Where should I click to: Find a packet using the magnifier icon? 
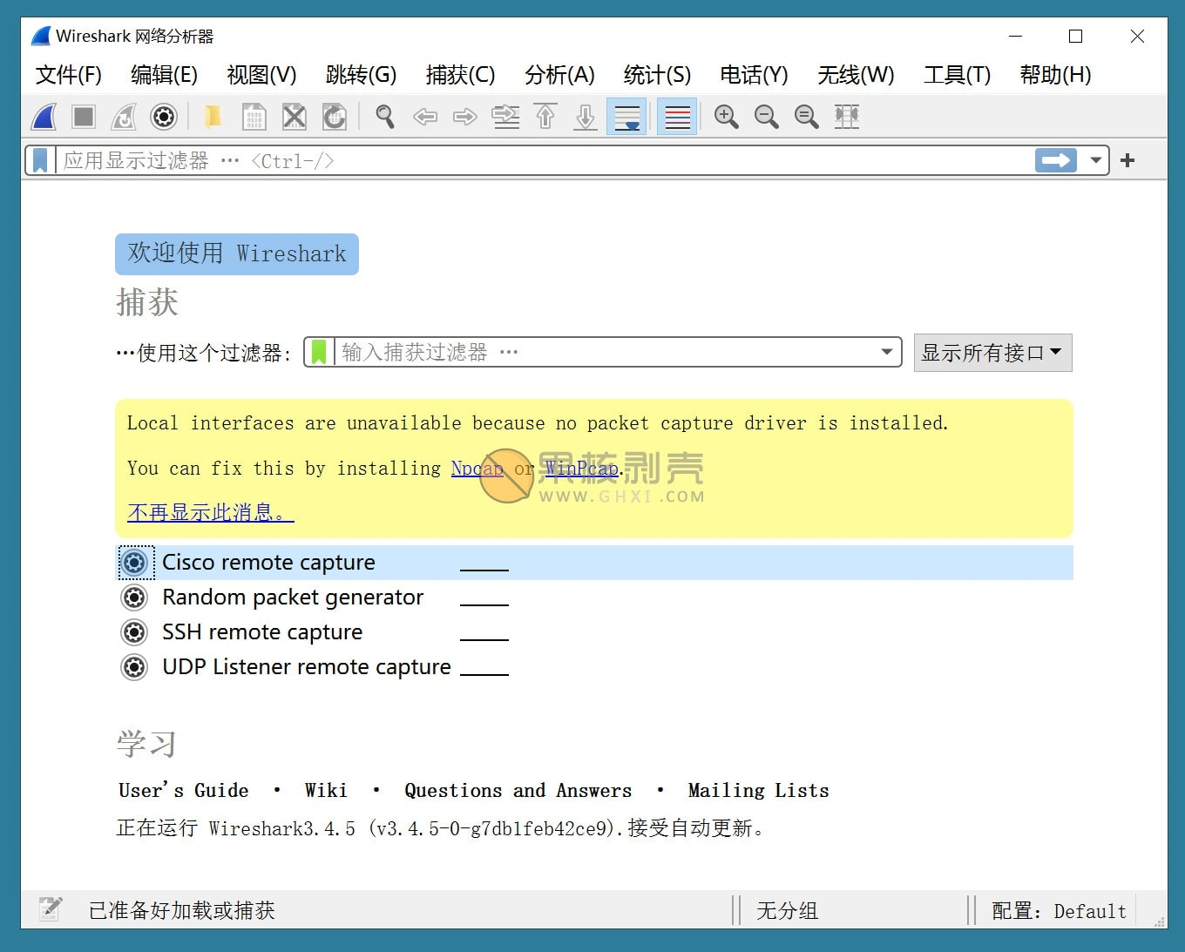384,116
